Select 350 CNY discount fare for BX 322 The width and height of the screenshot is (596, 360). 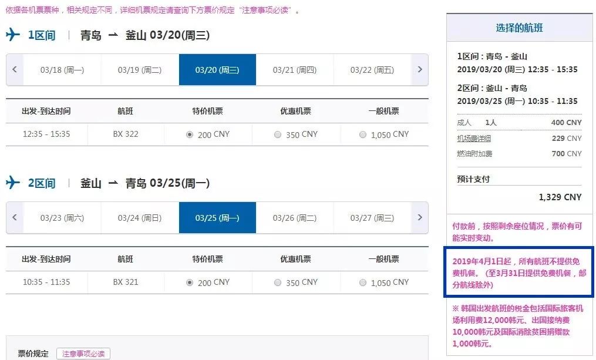[277, 134]
